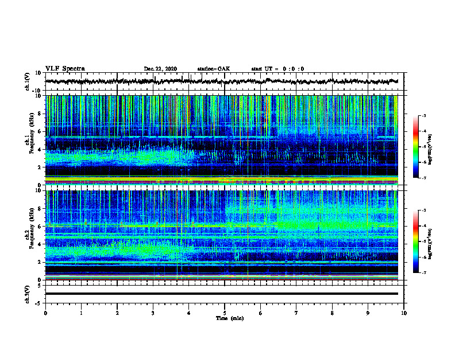Viewport: 455px width, 351px height.
Task: Click the time axis tick label '10'
Action: click(404, 313)
